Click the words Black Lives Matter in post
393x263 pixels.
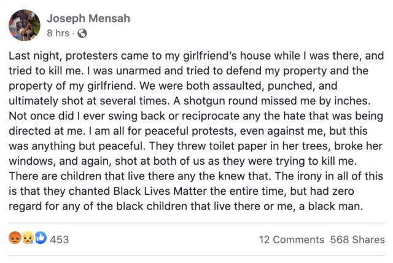(x=160, y=191)
